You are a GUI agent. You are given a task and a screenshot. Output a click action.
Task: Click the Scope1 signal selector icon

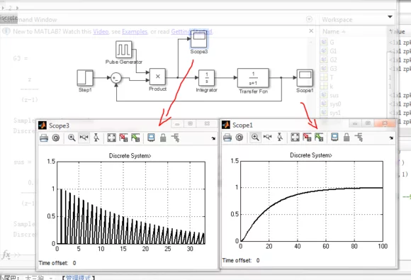click(359, 138)
